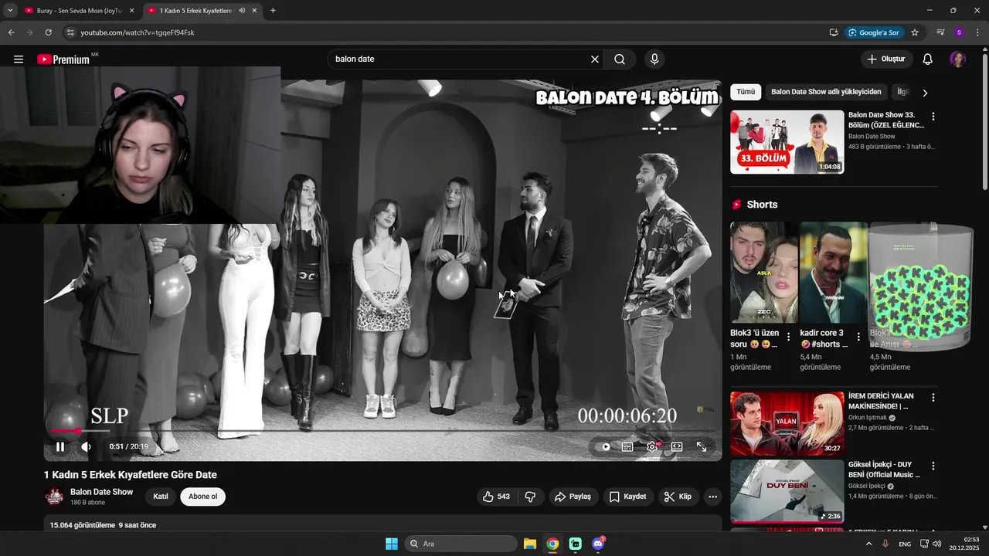
Task: Install YouTube app via address bar icon
Action: point(834,32)
